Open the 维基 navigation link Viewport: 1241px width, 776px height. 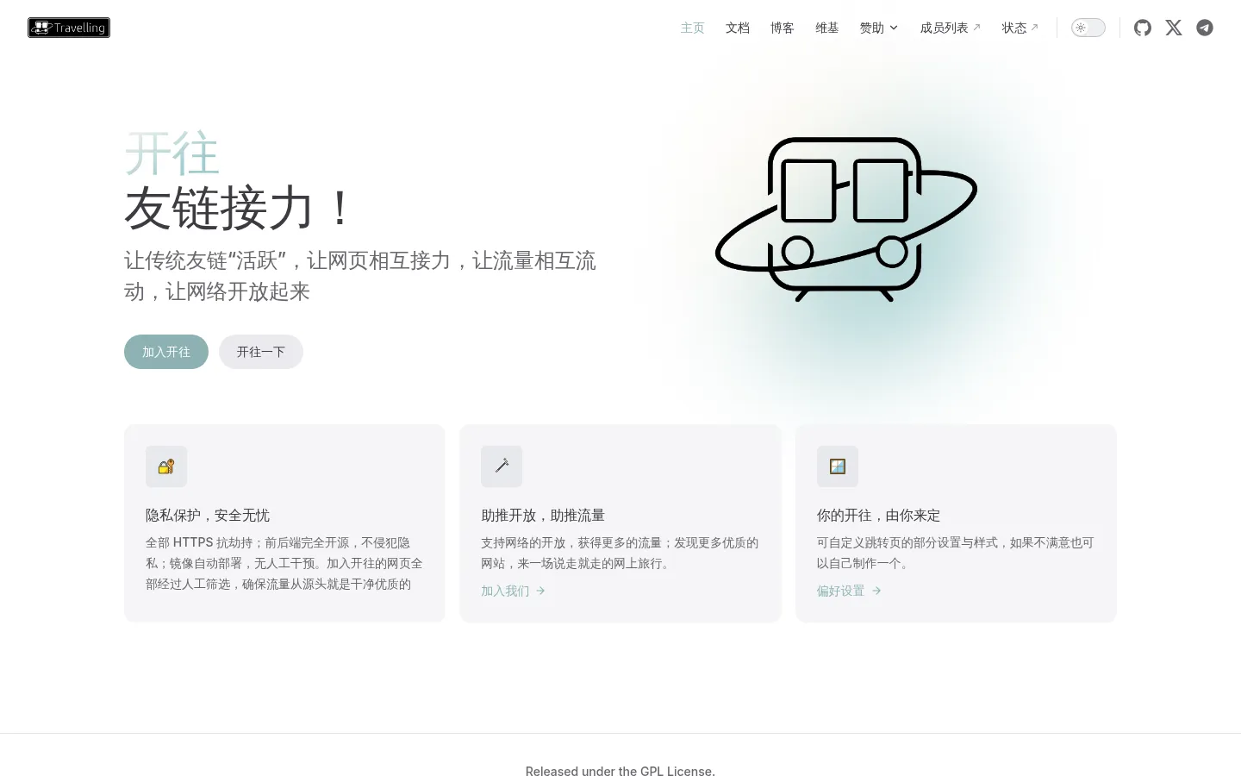click(x=827, y=28)
